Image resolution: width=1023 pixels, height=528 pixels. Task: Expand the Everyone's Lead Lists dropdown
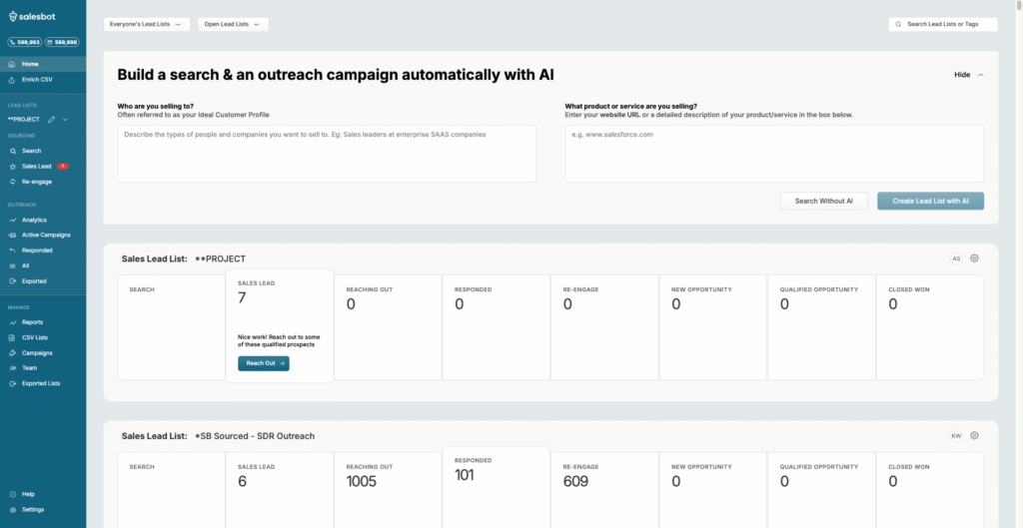(x=147, y=24)
